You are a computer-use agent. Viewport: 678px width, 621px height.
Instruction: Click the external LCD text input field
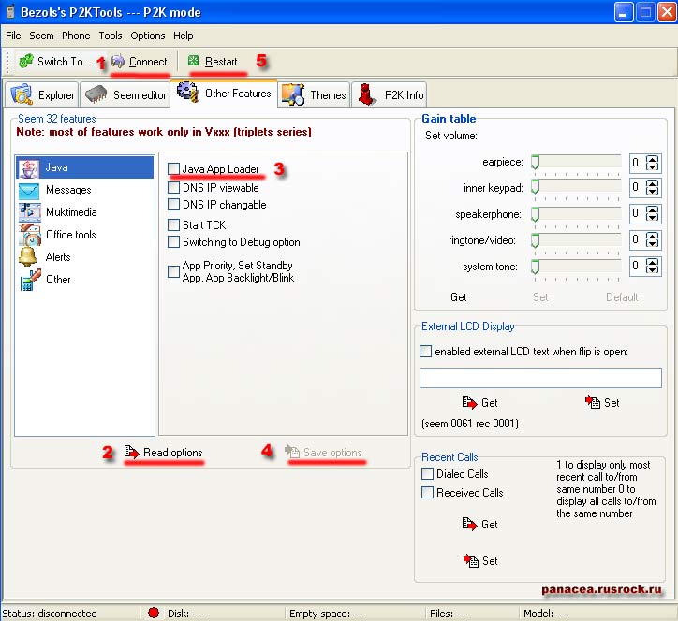(x=540, y=378)
